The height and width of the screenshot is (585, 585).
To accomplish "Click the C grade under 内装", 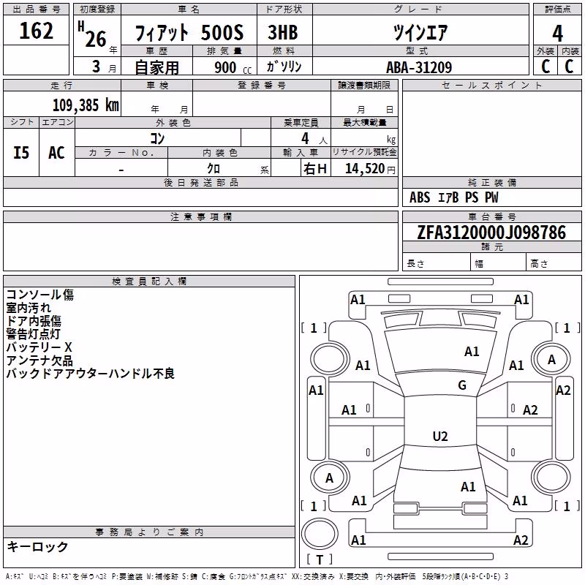I will point(569,67).
